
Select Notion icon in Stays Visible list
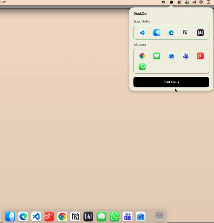pyautogui.click(x=186, y=33)
